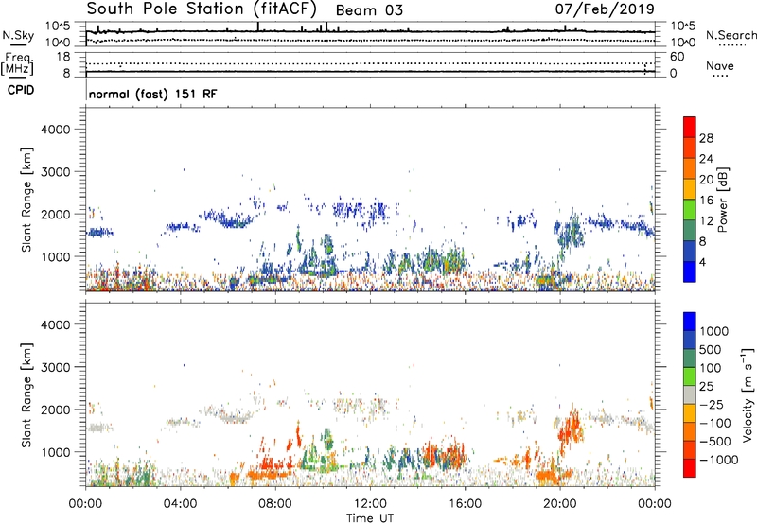Click the '-1000' tick on the velocity colorbar
Image resolution: width=757 pixels, height=524 pixels.
pos(719,460)
